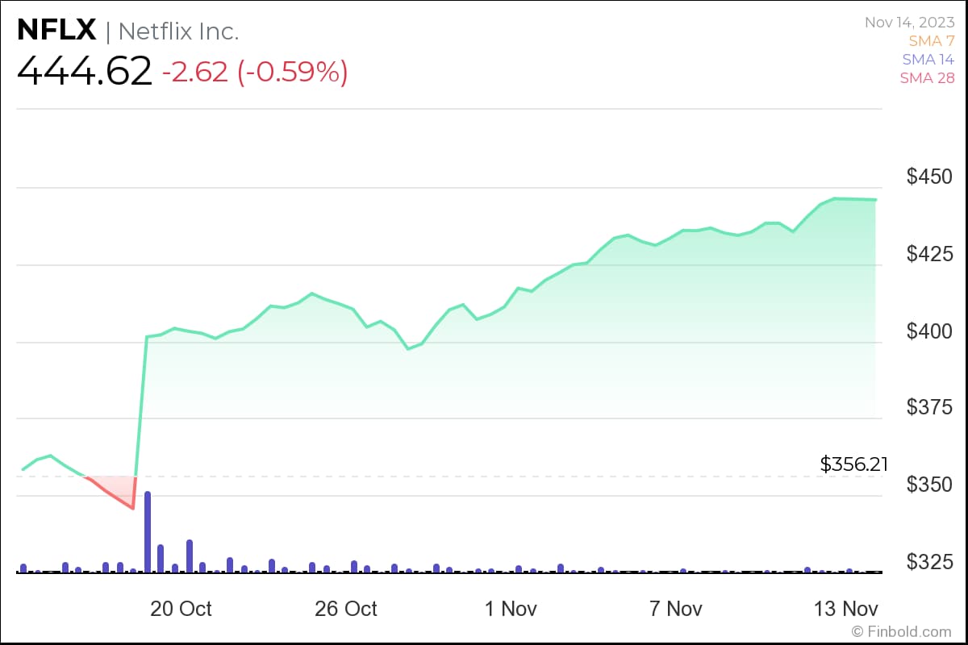Viewport: 968px width, 645px height.
Task: Select the 26 Oct date axis label
Action: [x=346, y=609]
